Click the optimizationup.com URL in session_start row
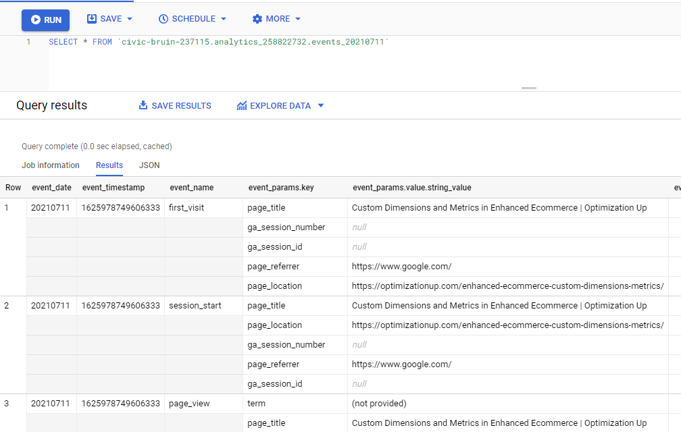This screenshot has height=432, width=681. tap(508, 325)
